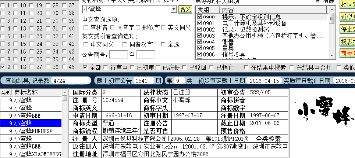Uncheck group 0900 in the related groups list
355x158 pixels.
click(x=199, y=17)
